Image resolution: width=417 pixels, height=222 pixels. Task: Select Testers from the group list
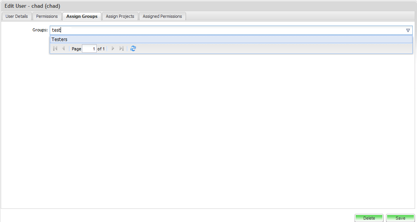pyautogui.click(x=59, y=40)
